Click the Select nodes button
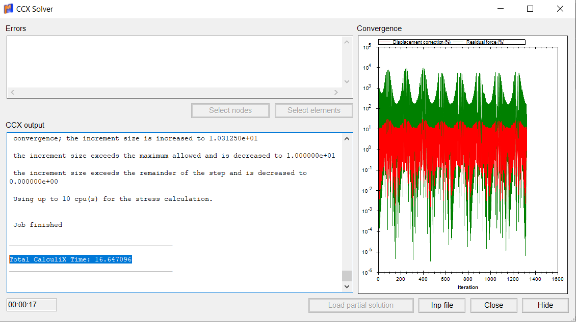Image resolution: width=576 pixels, height=322 pixels. pyautogui.click(x=230, y=110)
